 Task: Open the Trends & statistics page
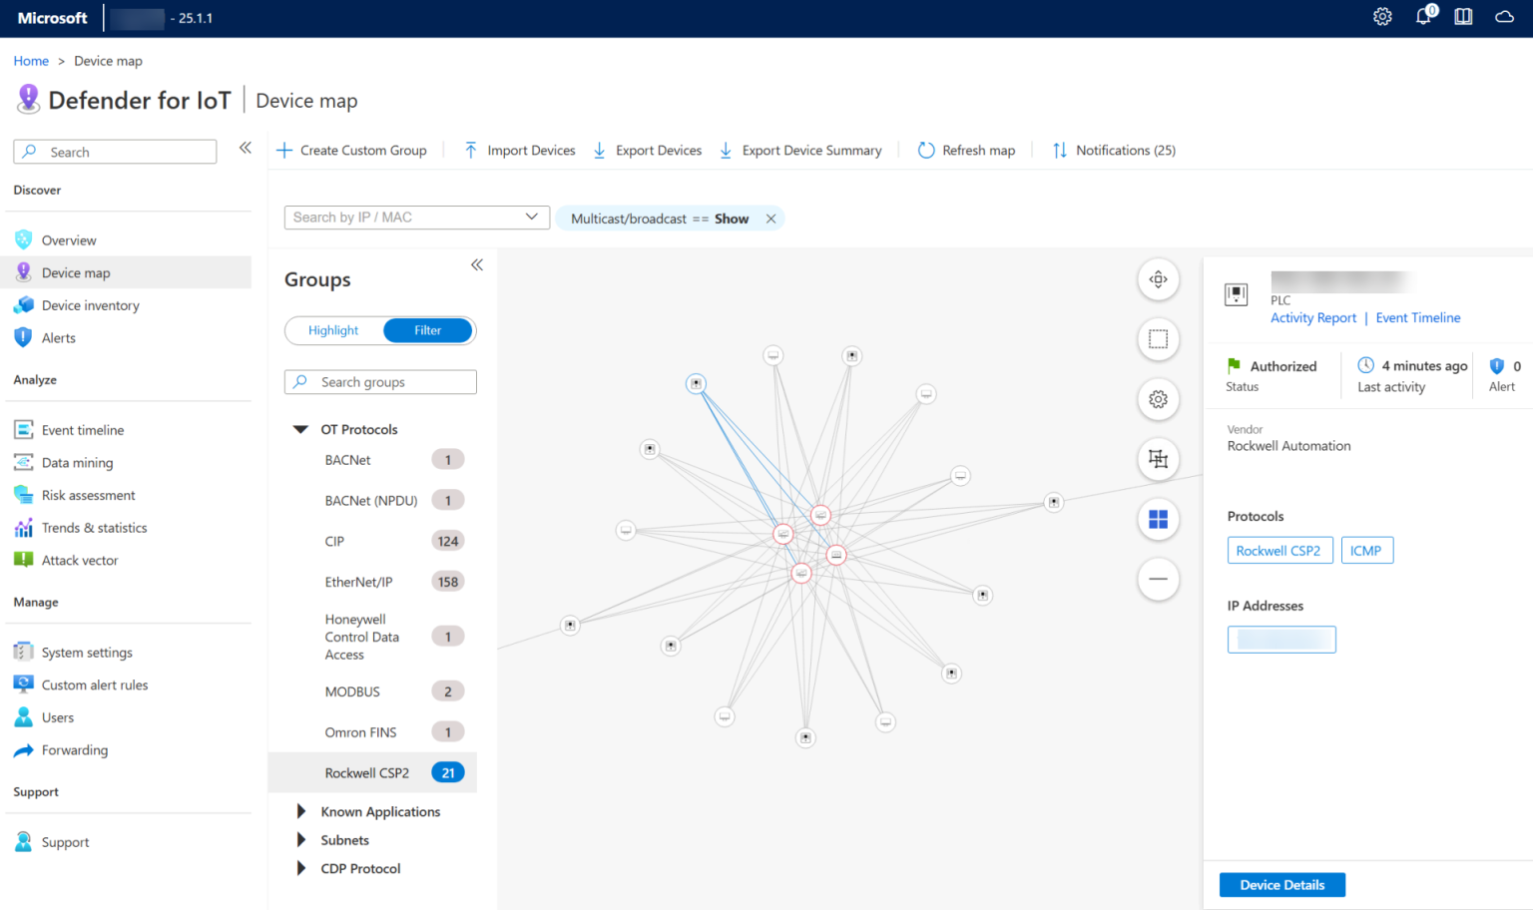93,527
